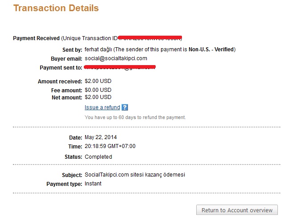Click the 60 days refund notice text
The height and width of the screenshot is (218, 285).
coord(135,118)
